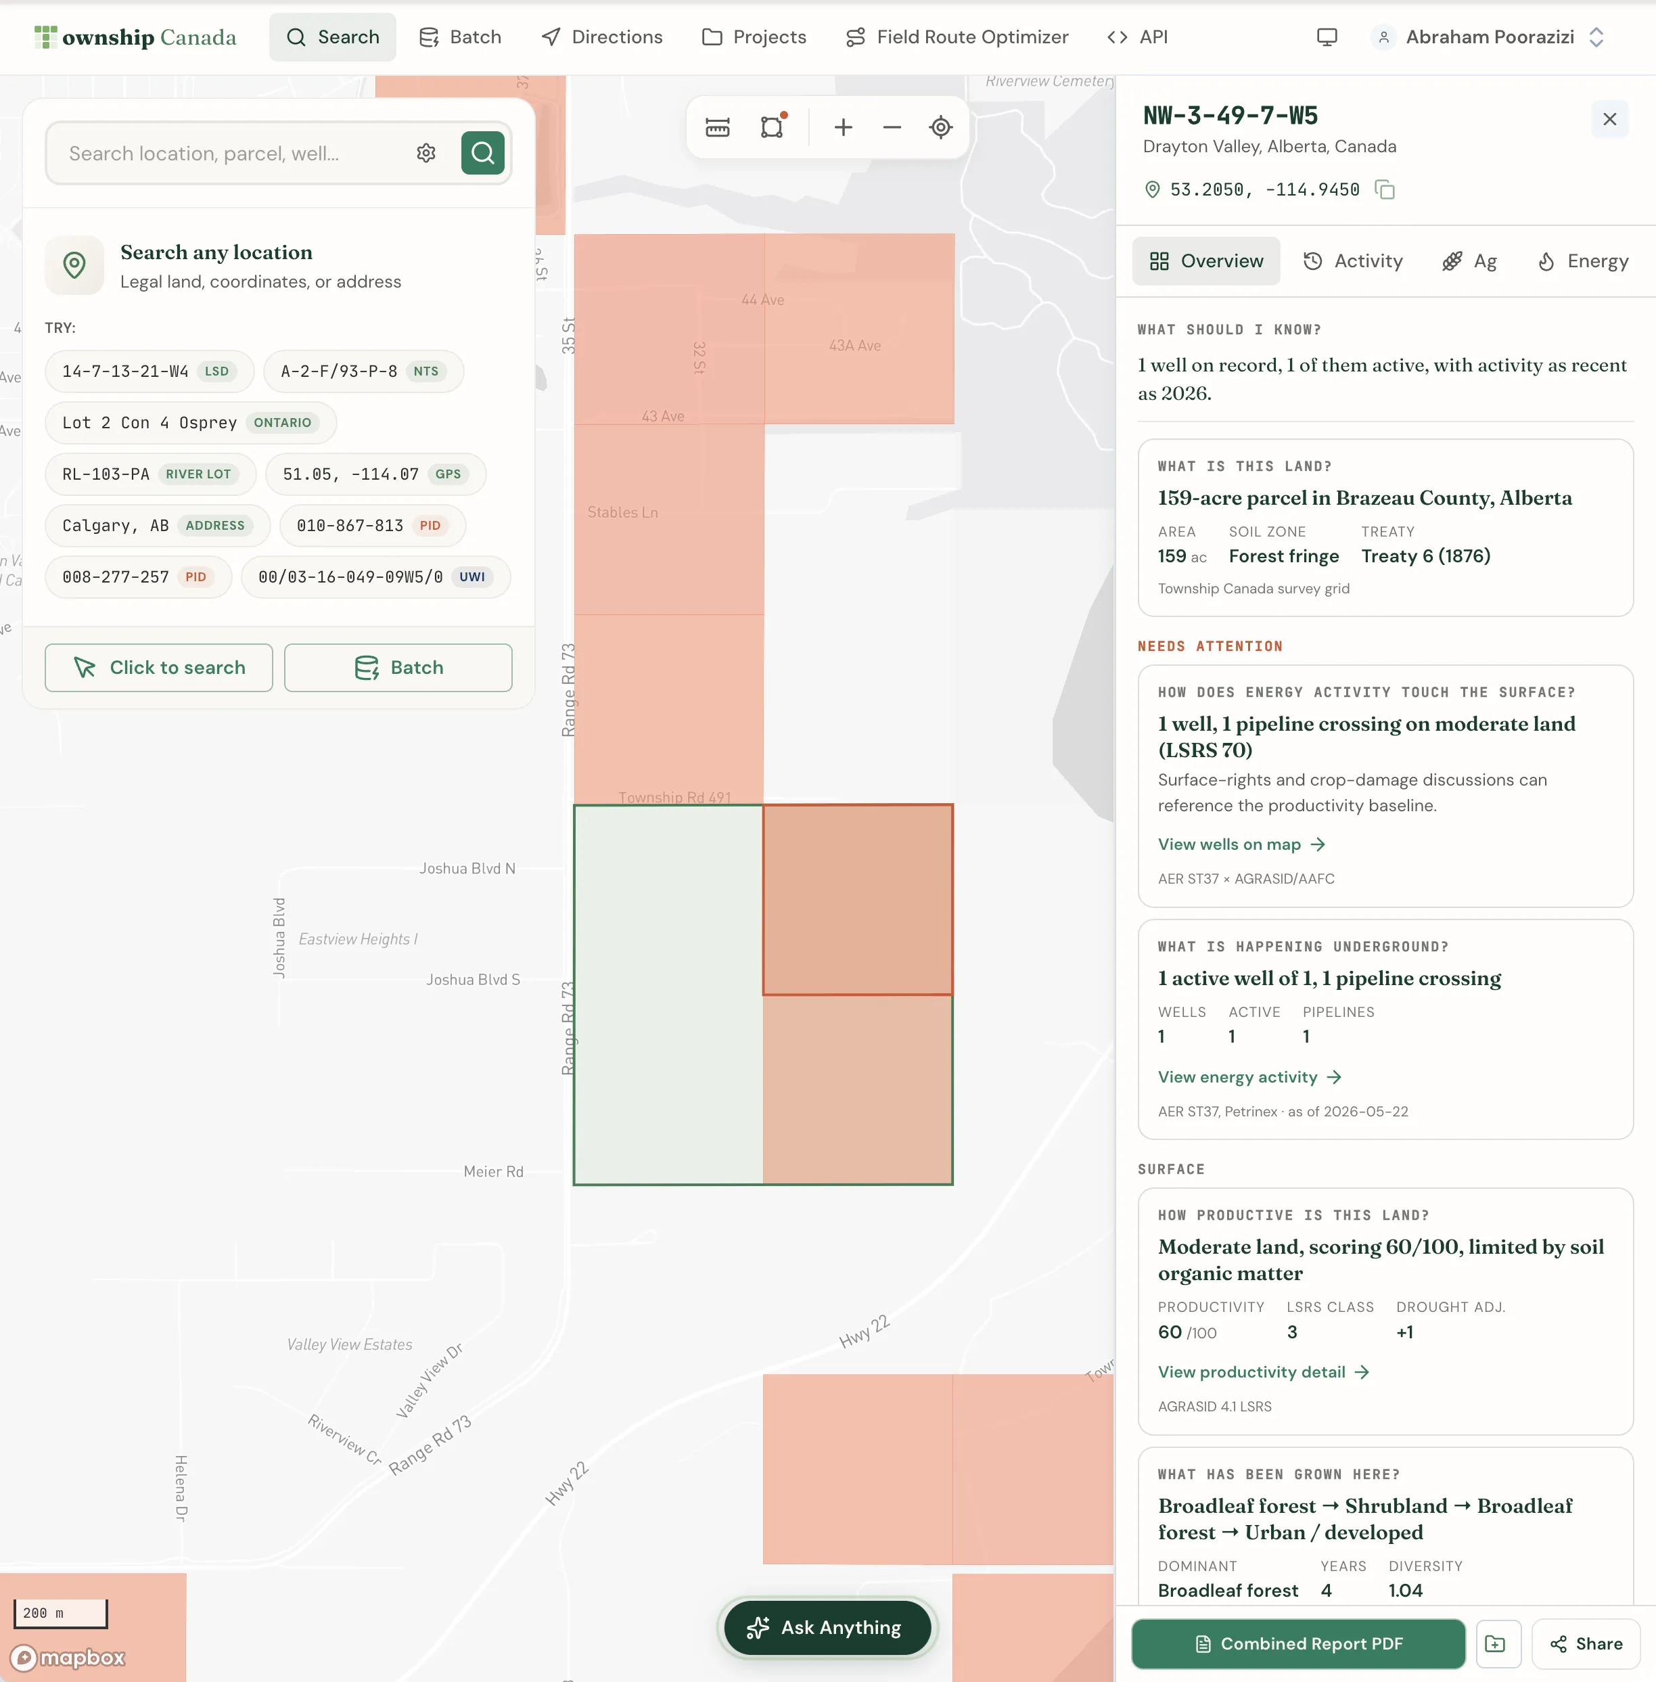Viewport: 1656px width, 1682px height.
Task: Open Ask Anything assistant
Action: [827, 1627]
